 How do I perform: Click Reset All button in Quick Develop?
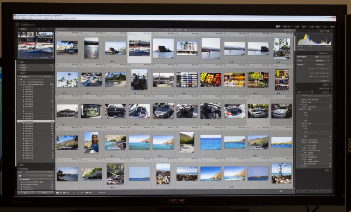pos(324,81)
